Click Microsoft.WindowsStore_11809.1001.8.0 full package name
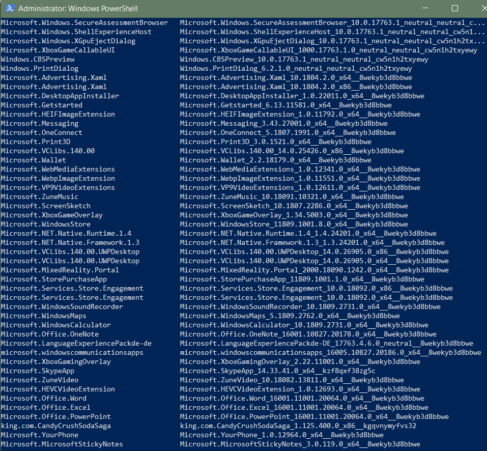Image resolution: width=487 pixels, height=451 pixels. 294,224
